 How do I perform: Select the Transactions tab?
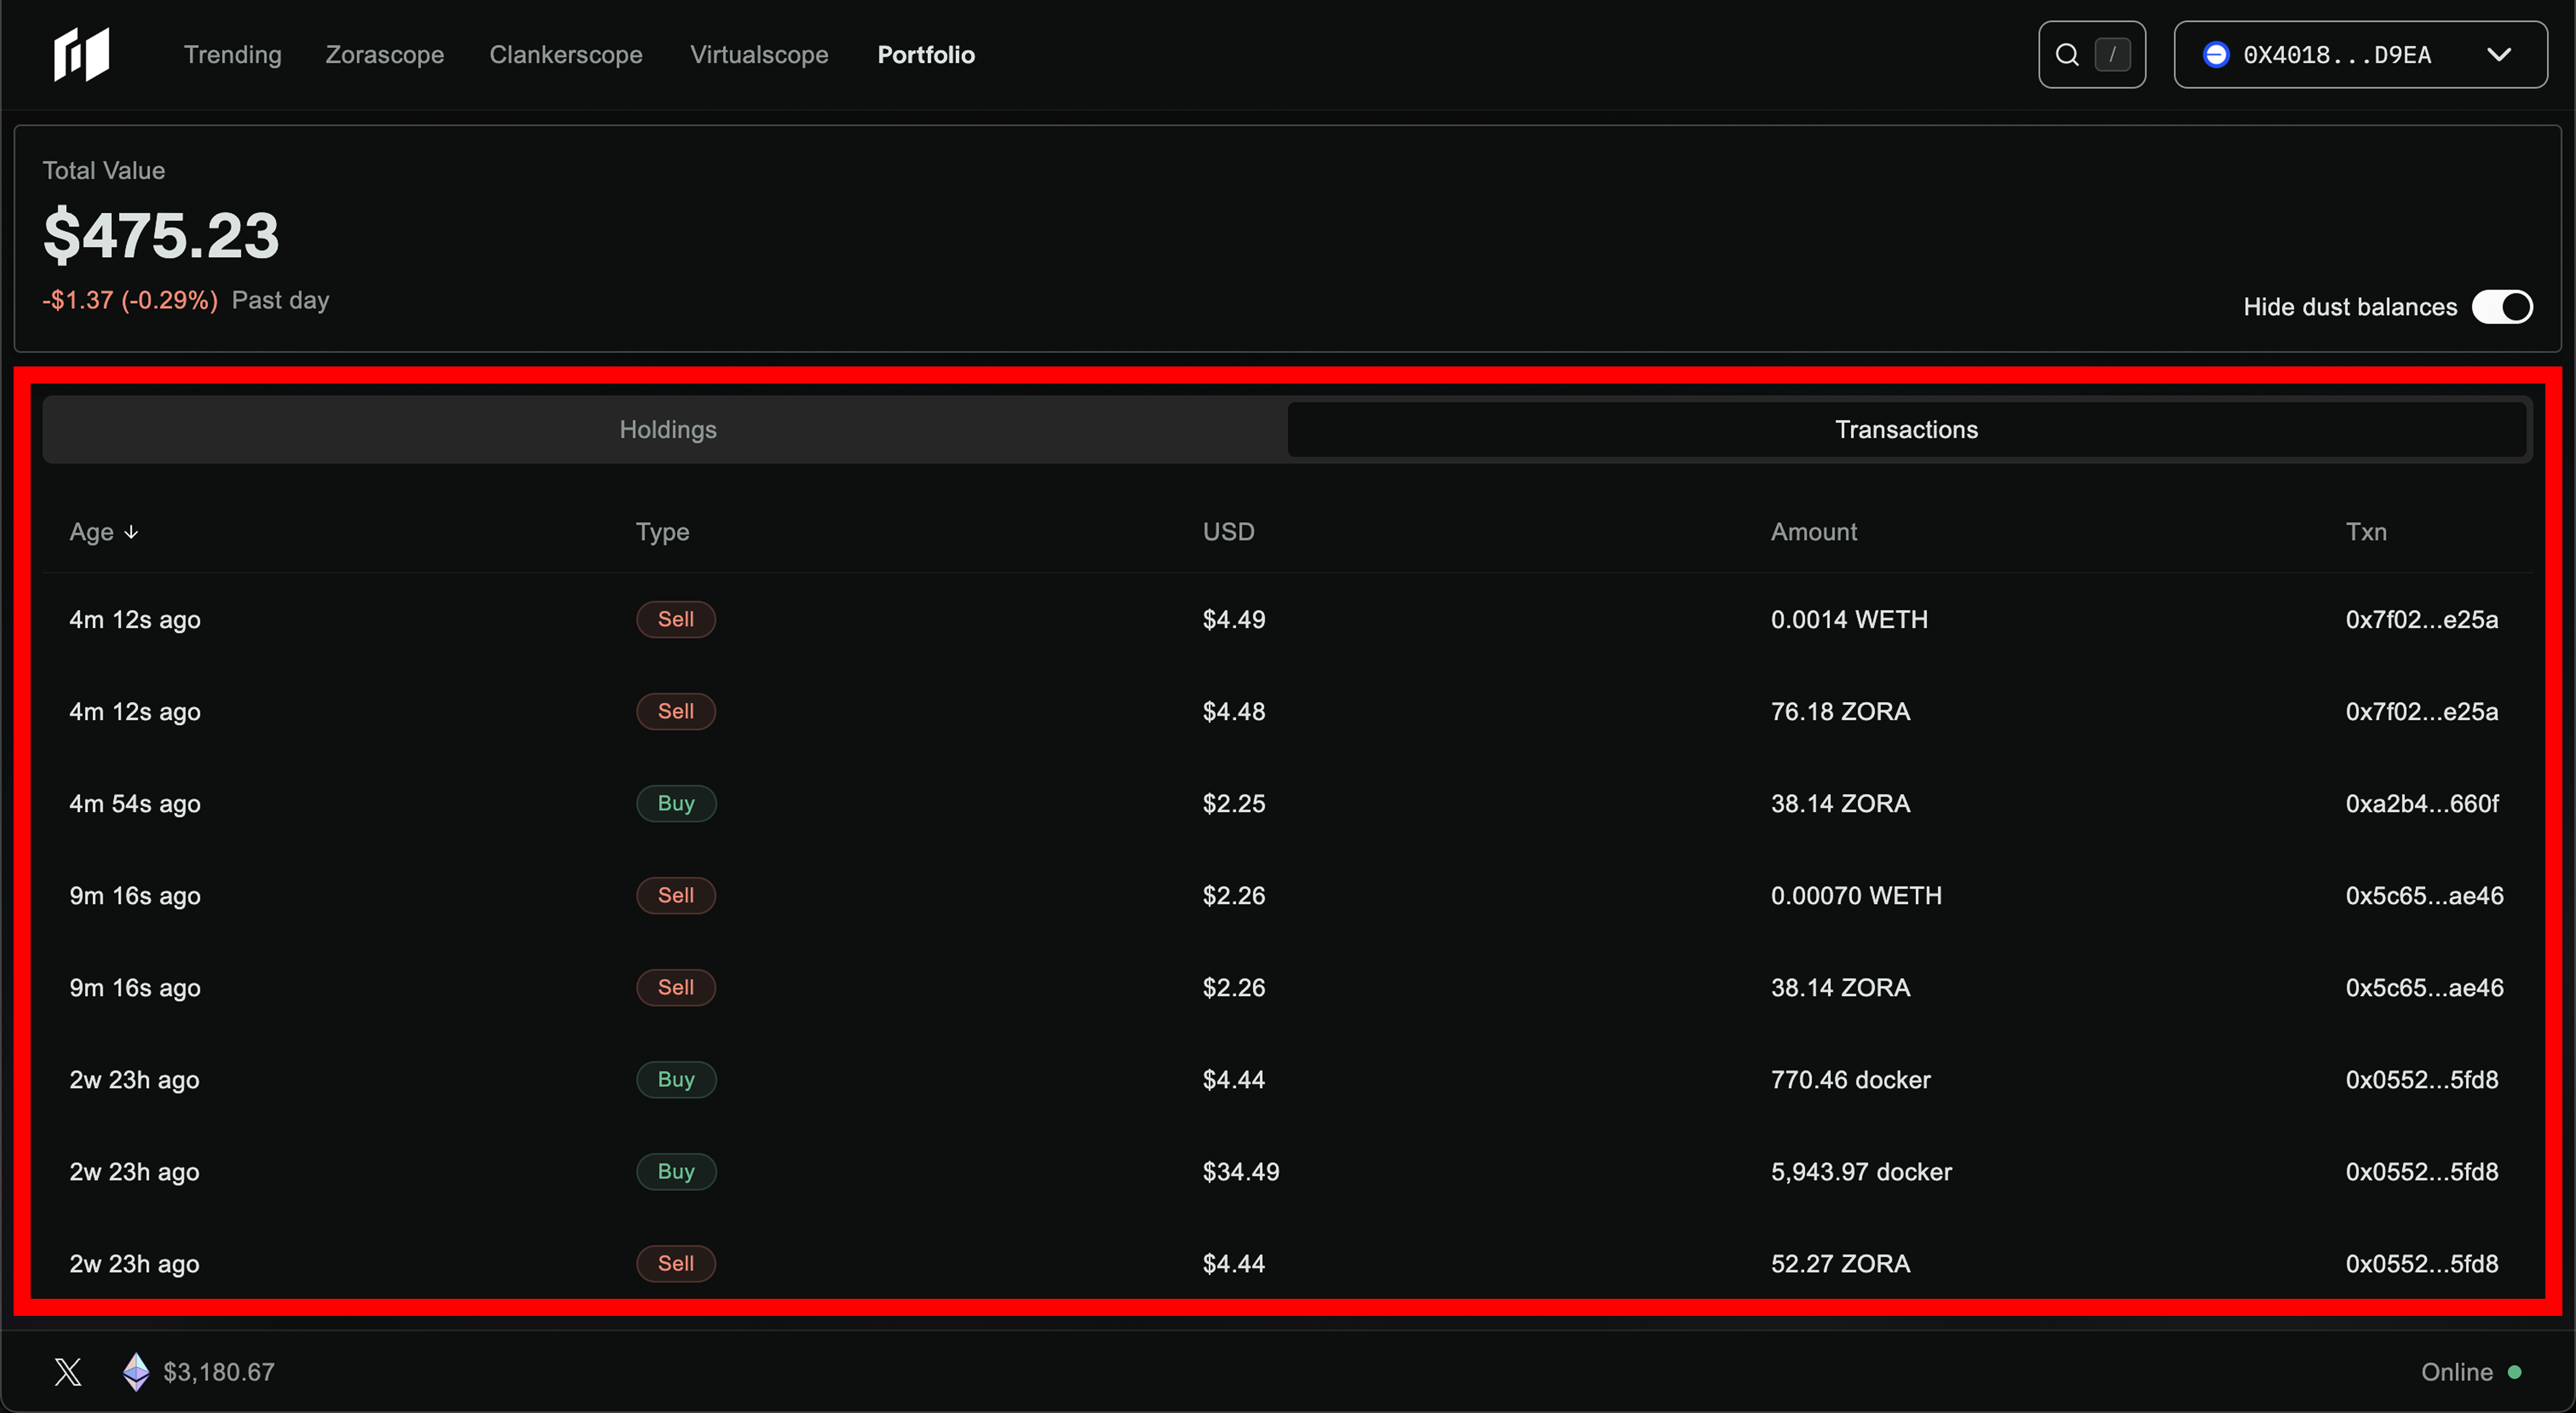[1906, 429]
